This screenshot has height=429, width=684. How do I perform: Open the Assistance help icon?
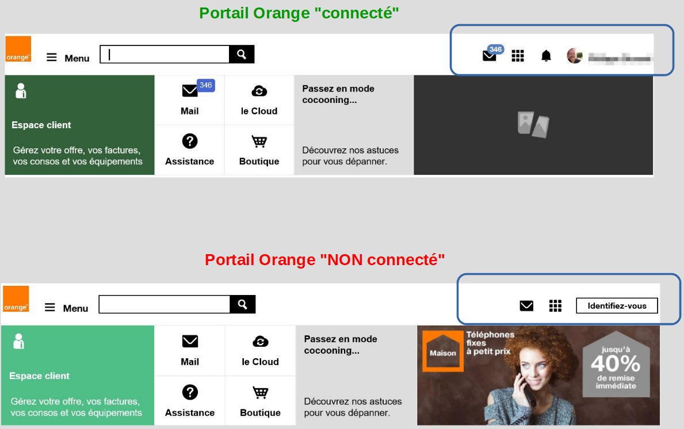(190, 141)
